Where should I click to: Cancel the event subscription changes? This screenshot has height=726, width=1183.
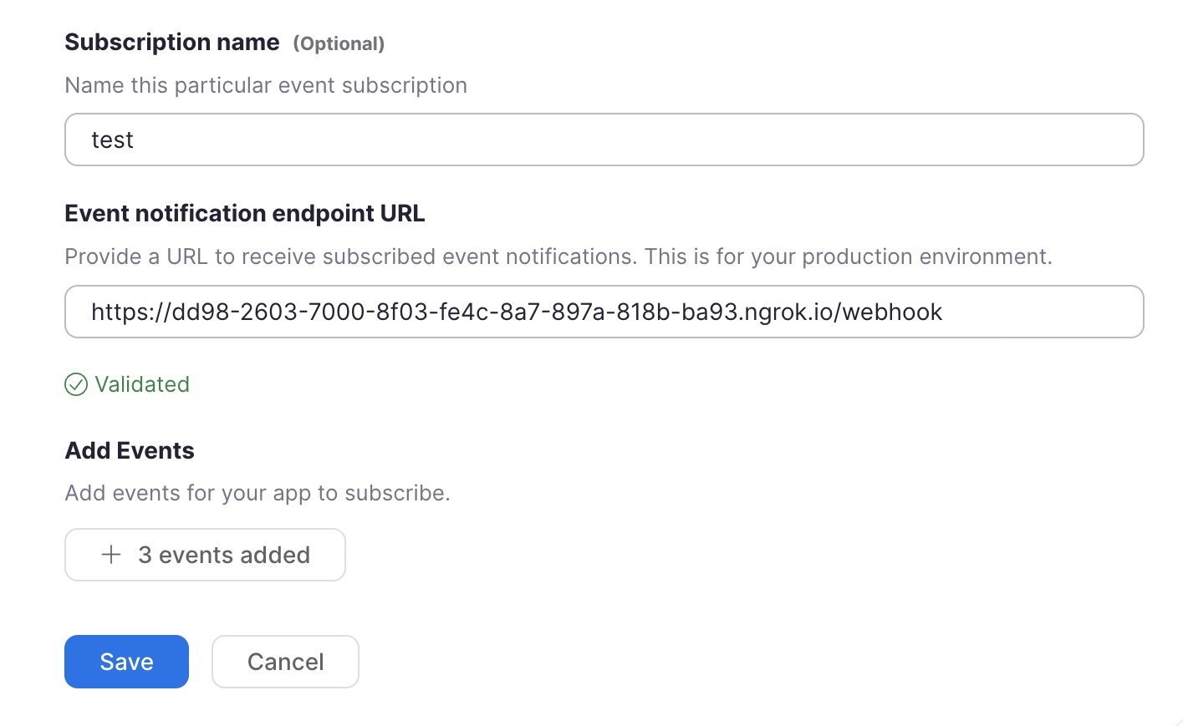click(x=285, y=662)
